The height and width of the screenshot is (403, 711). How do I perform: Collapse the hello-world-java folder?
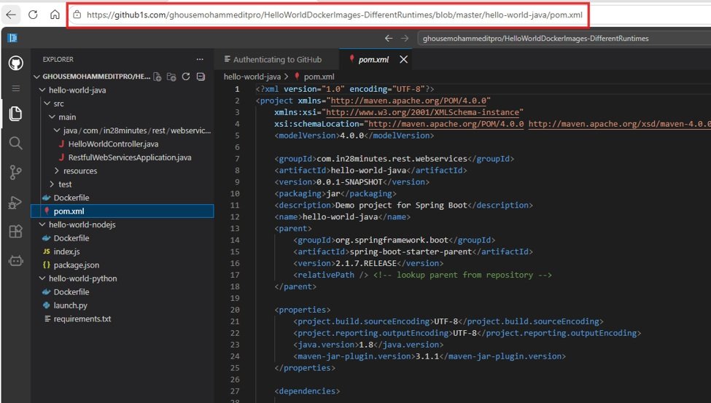pos(42,90)
